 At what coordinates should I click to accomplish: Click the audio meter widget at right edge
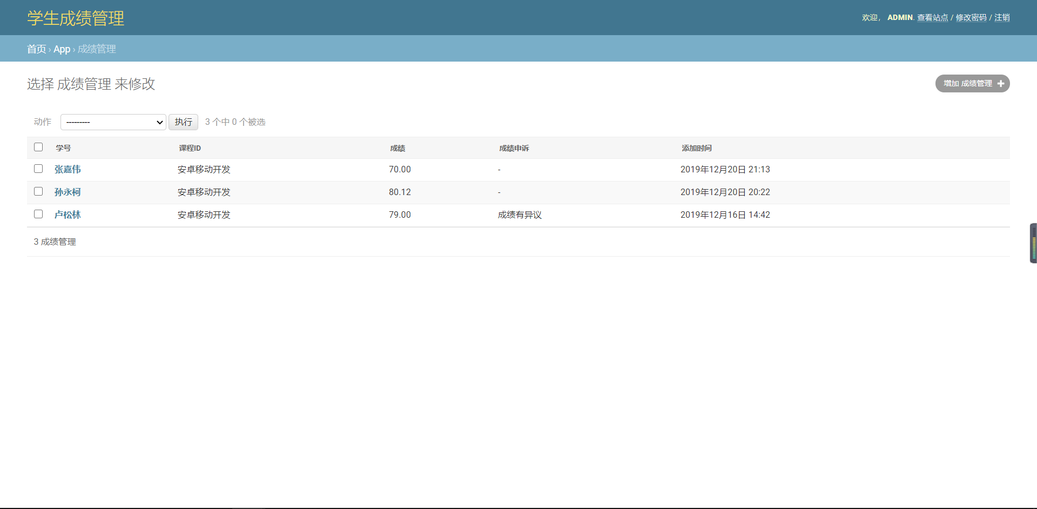coord(1033,243)
